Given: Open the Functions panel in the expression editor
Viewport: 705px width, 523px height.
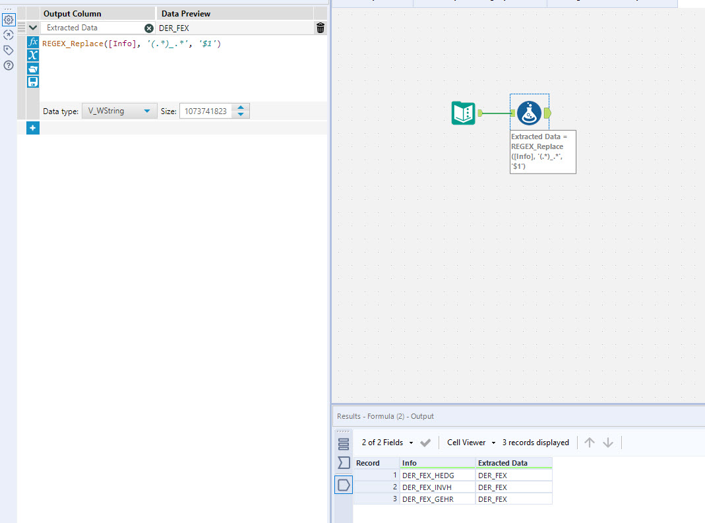Looking at the screenshot, I should point(33,41).
